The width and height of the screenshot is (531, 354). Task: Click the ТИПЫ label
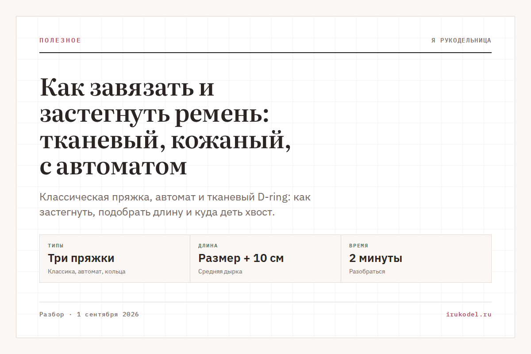[56, 246]
